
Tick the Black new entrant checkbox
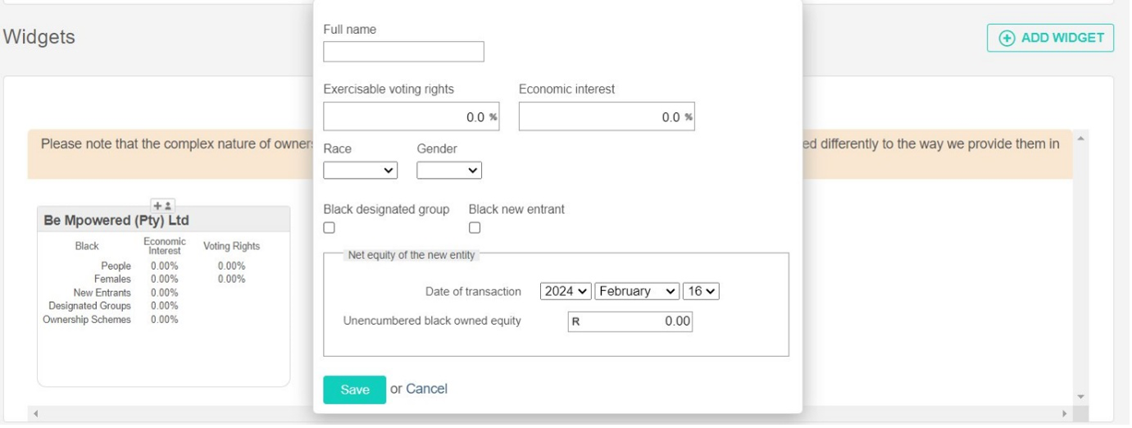475,228
